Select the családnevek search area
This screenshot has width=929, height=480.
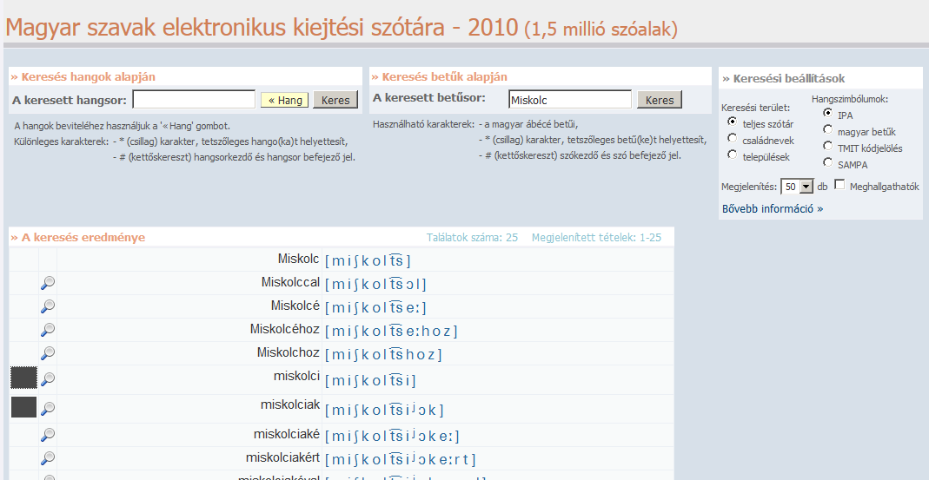coord(733,139)
